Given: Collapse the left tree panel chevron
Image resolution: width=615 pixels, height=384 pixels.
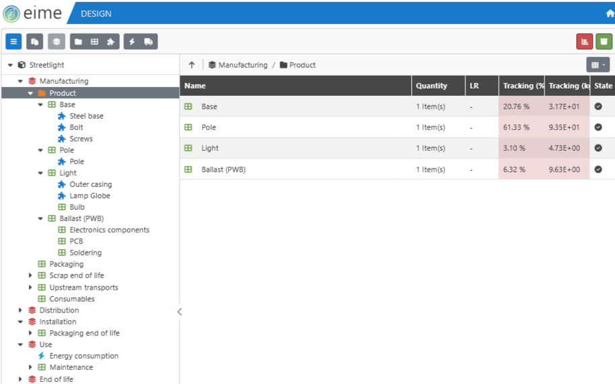Looking at the screenshot, I should click(x=179, y=312).
